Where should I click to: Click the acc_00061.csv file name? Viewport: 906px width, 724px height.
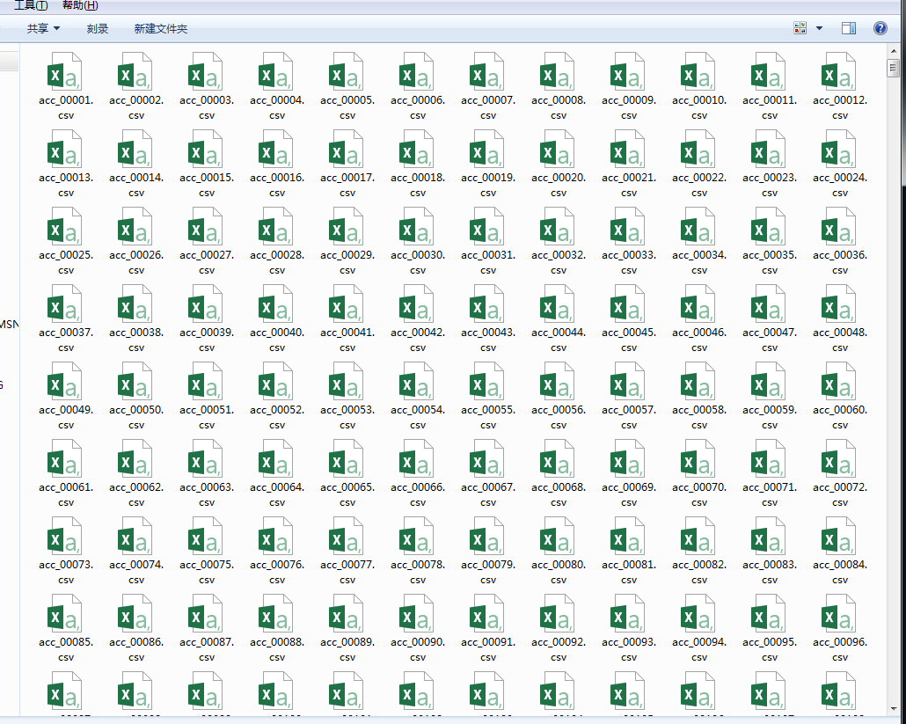click(x=66, y=494)
